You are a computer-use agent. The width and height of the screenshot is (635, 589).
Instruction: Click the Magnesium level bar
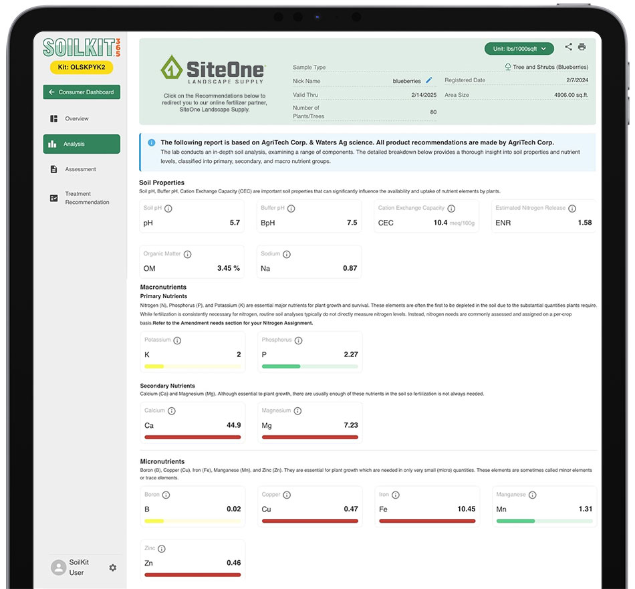point(309,437)
